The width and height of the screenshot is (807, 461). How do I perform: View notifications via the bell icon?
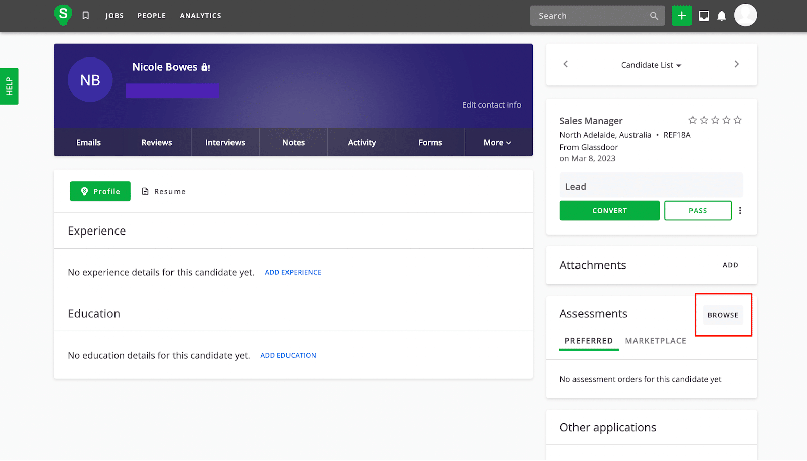point(722,15)
